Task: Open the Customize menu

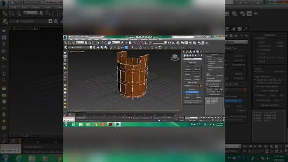Action: click(x=143, y=40)
